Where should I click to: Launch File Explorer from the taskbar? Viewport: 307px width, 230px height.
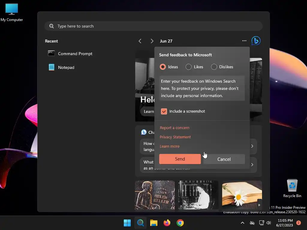coord(154,223)
